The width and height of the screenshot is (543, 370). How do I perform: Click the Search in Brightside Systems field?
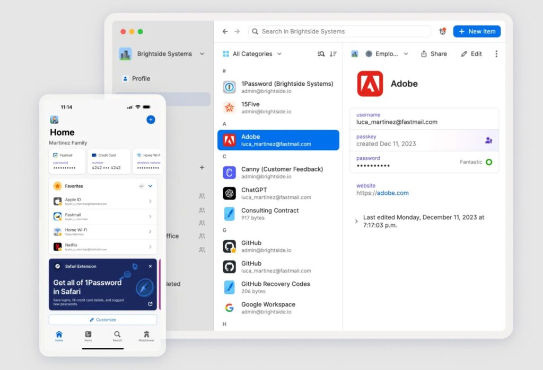[x=339, y=31]
